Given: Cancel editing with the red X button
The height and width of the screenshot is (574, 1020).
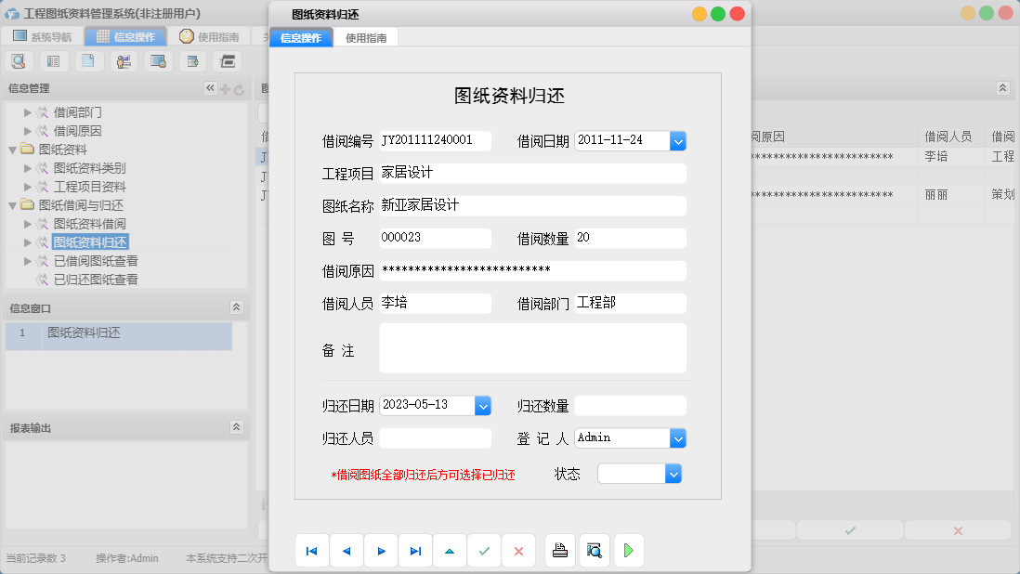Looking at the screenshot, I should (x=518, y=550).
